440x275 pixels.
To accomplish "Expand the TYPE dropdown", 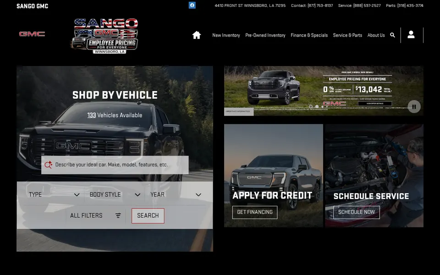I will click(x=54, y=194).
